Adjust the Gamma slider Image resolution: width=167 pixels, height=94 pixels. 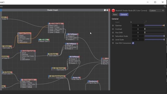click(x=154, y=26)
